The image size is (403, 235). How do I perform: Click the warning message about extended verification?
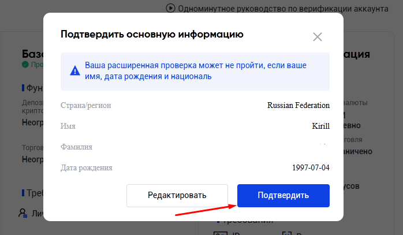196,70
